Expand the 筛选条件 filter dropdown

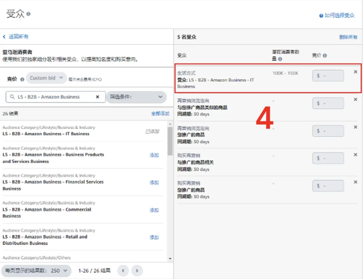pos(136,97)
